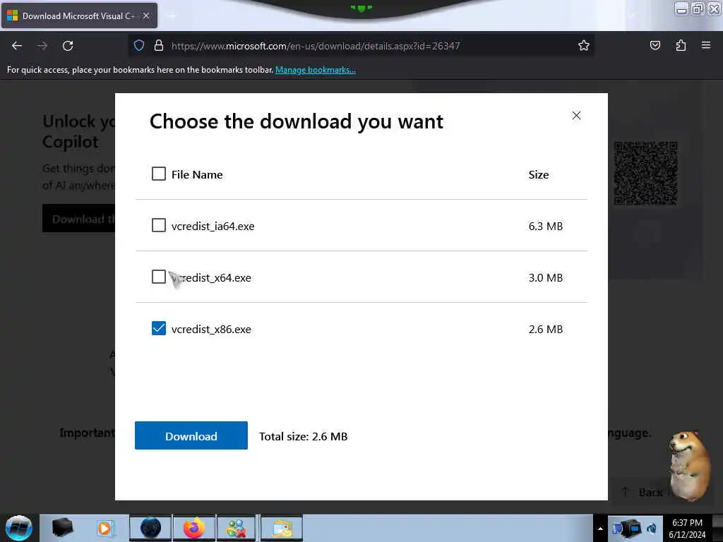Image resolution: width=723 pixels, height=542 pixels.
Task: Open the folder window taskbar icon
Action: pyautogui.click(x=282, y=528)
